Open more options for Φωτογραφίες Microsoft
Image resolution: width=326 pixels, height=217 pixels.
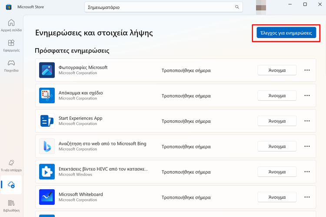click(x=307, y=70)
